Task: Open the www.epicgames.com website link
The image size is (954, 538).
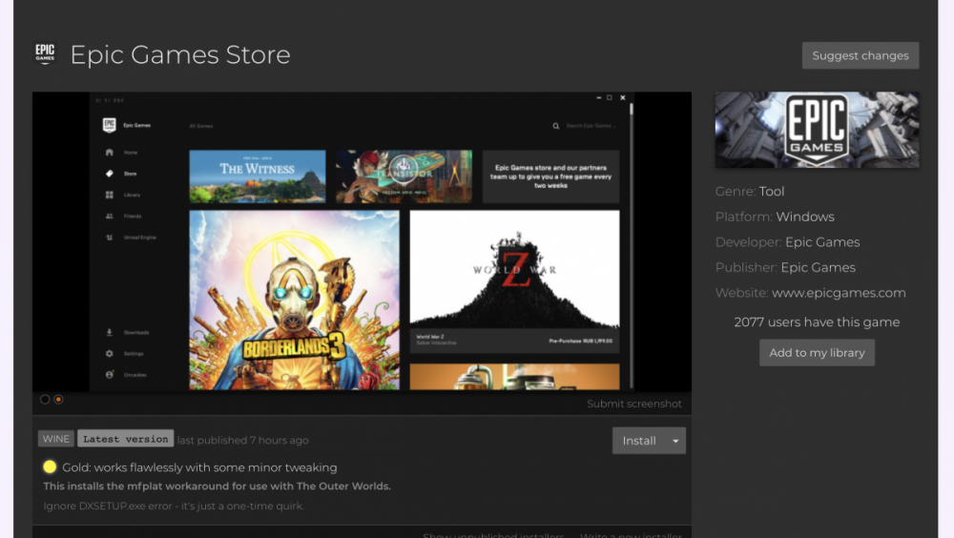Action: [x=839, y=293]
